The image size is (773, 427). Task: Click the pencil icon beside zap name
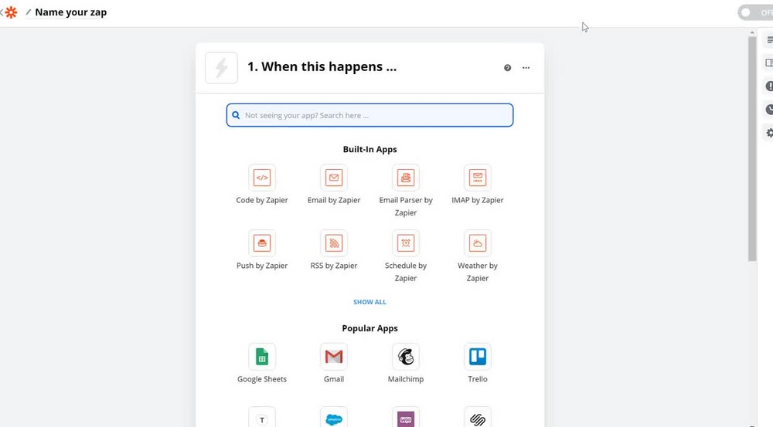pos(28,12)
